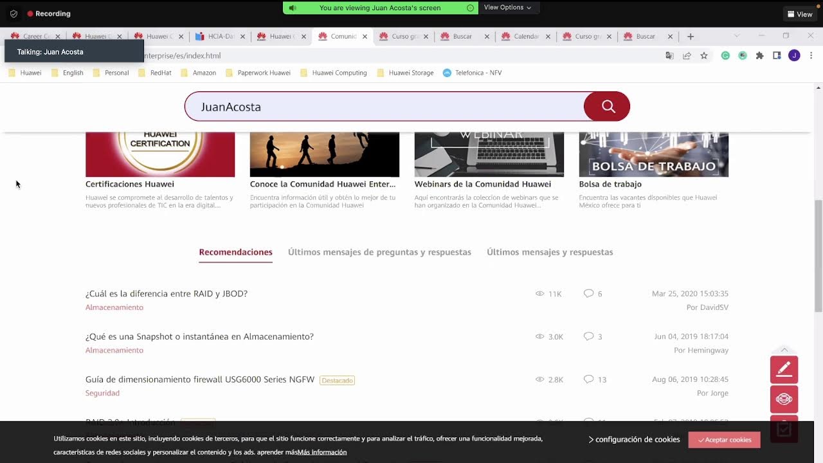Click date Mar 25, 2020 15:03:35
Image resolution: width=823 pixels, height=463 pixels.
pos(690,294)
